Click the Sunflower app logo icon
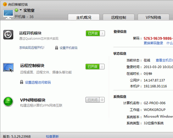Image resolution: width=173 pixels, height=138 pixels. coord(5,4)
